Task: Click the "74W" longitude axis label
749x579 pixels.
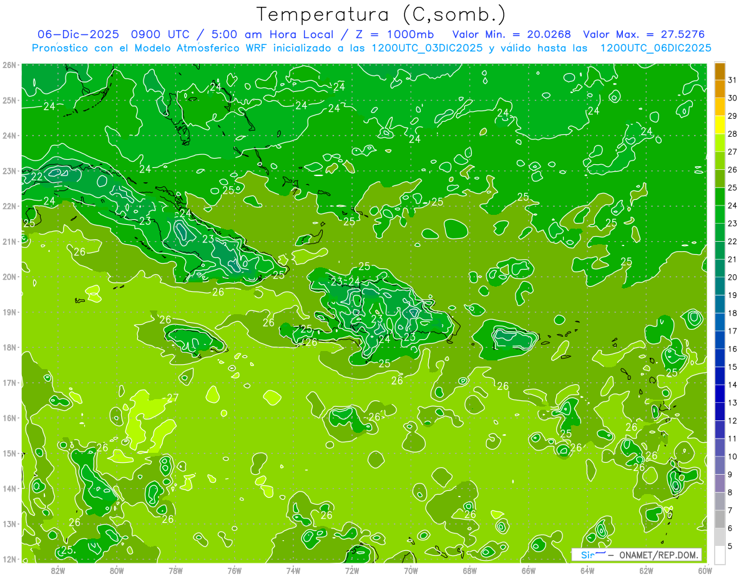Action: 293,570
